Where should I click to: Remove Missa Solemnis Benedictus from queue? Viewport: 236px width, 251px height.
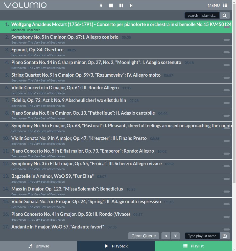[227, 192]
